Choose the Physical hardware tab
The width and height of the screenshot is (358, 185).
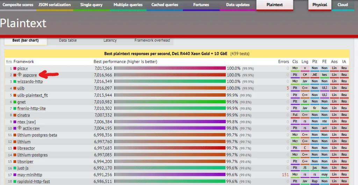click(320, 5)
